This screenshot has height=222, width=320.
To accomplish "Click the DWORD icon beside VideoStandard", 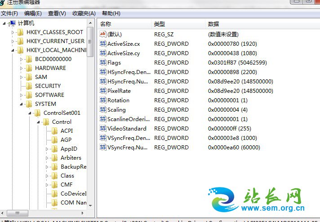I will [x=103, y=129].
